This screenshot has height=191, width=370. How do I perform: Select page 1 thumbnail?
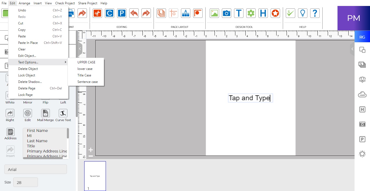[x=95, y=176]
